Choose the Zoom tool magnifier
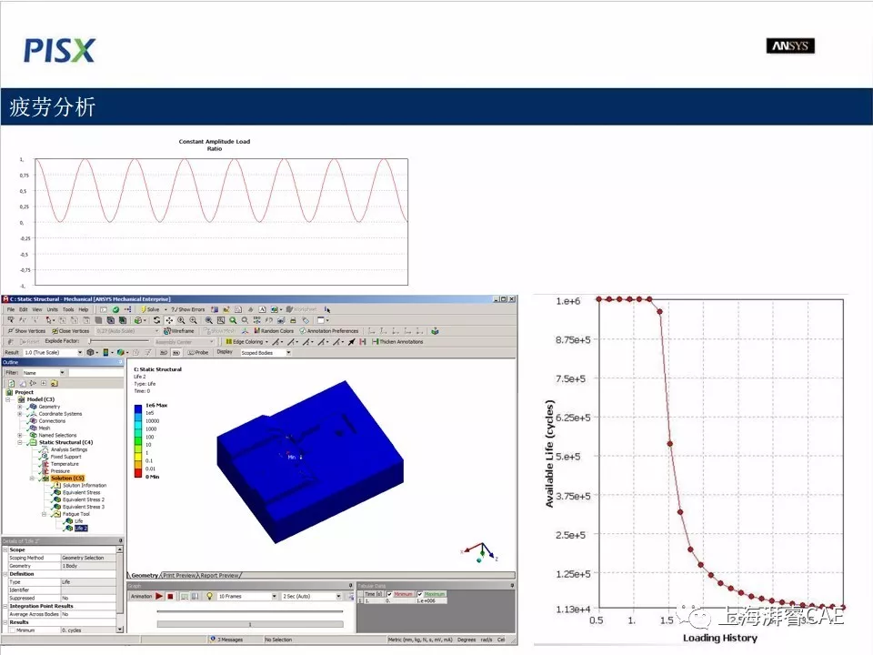 (182, 320)
